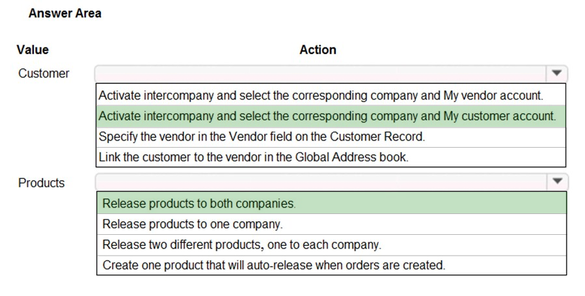
Task: Choose Create one product that will auto-release
Action: (332, 265)
